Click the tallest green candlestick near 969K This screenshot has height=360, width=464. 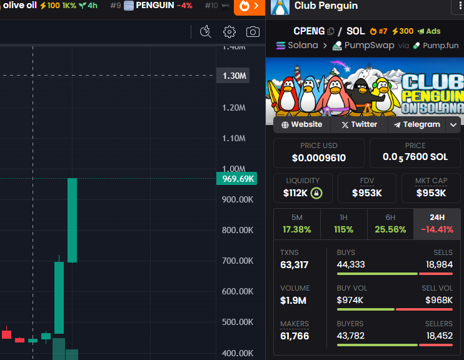click(72, 221)
